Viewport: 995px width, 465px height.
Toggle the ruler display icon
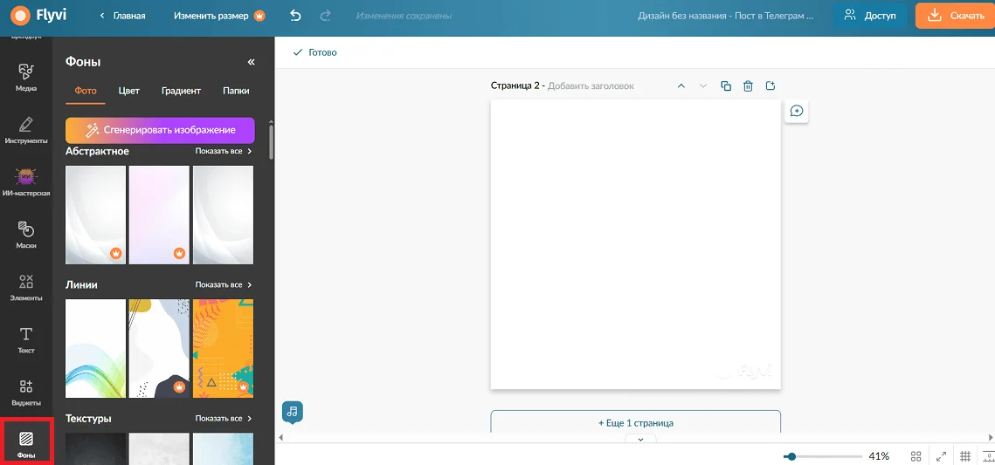988,456
